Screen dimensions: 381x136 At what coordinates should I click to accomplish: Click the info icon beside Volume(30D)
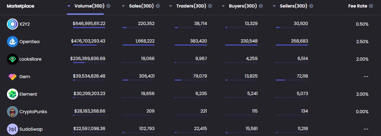tap(108, 6)
